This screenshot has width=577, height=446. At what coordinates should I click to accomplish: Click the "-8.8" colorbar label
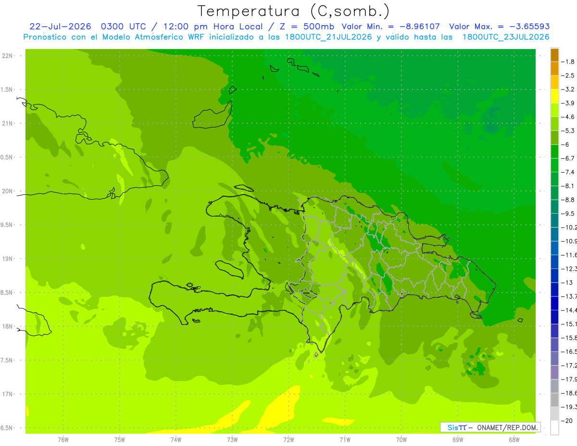tap(568, 200)
